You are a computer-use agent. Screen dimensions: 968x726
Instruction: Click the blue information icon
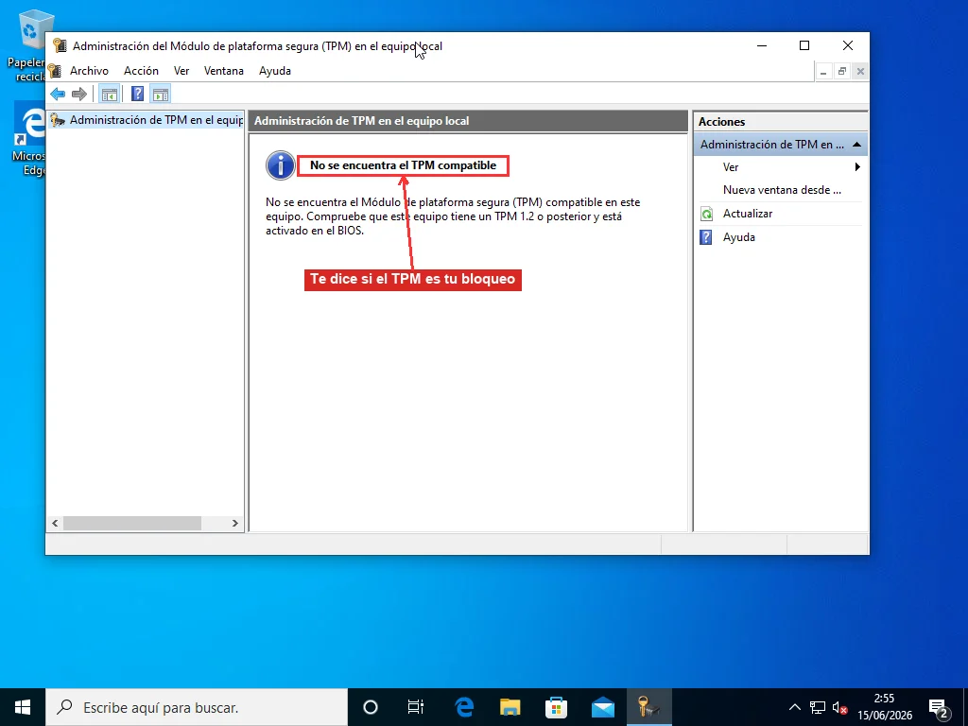point(280,165)
